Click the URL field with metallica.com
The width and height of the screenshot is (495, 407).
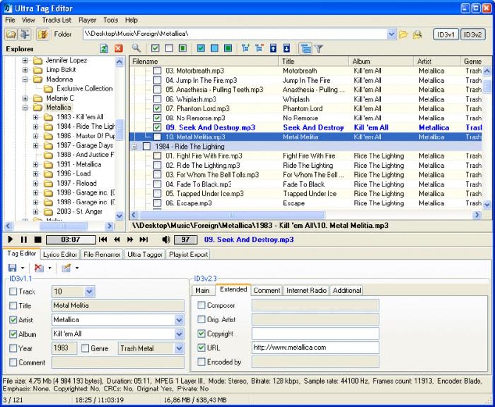[x=314, y=348]
